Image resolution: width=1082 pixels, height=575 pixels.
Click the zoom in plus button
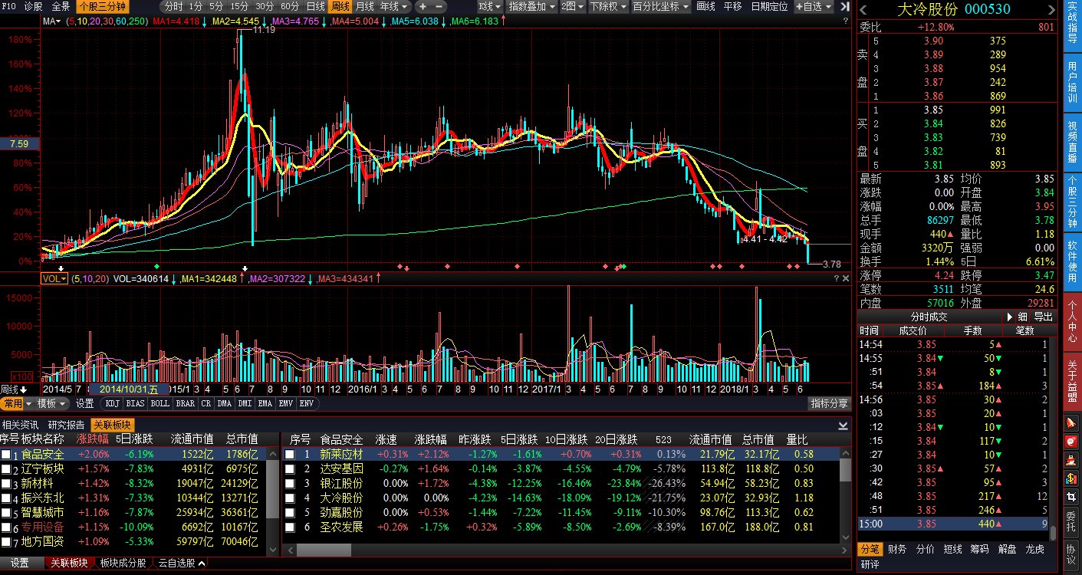point(423,6)
